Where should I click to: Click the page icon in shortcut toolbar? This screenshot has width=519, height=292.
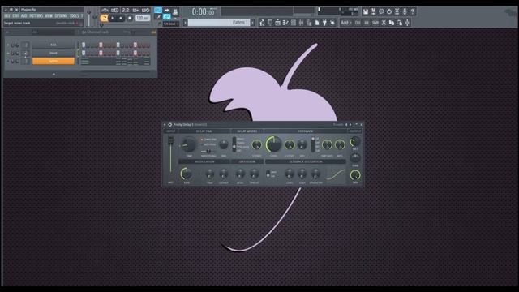click(x=317, y=23)
